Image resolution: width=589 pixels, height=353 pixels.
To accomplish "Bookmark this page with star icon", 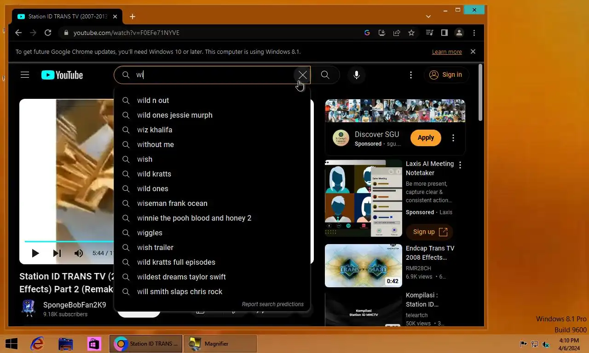I will (411, 33).
